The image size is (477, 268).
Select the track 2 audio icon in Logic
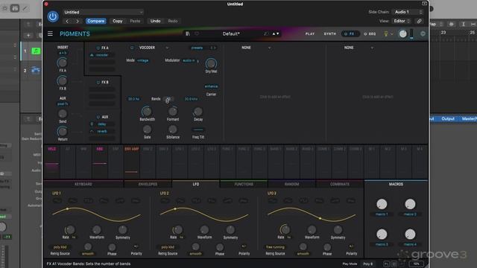(x=36, y=71)
